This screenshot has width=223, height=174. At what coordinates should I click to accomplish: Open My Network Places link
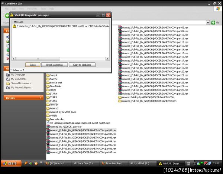[x=21, y=88]
